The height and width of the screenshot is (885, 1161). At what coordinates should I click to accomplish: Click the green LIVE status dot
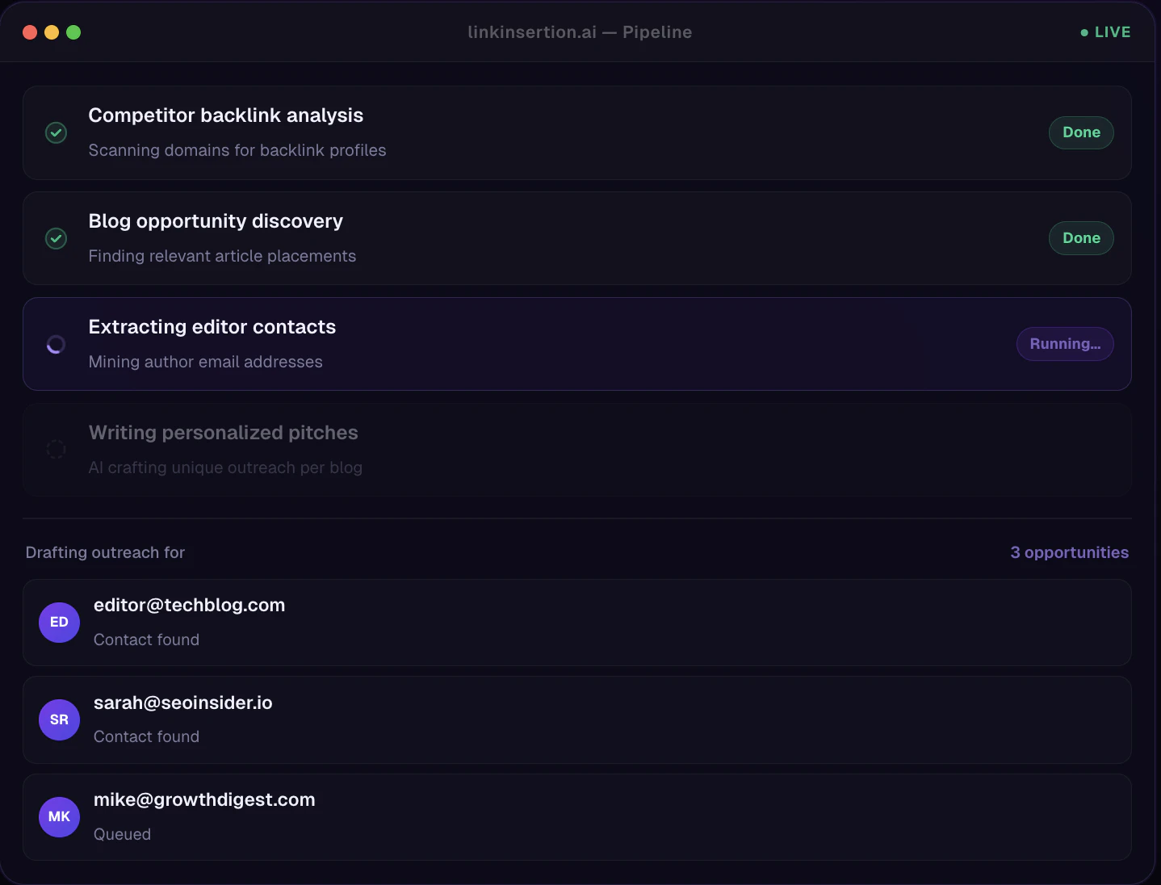coord(1084,33)
